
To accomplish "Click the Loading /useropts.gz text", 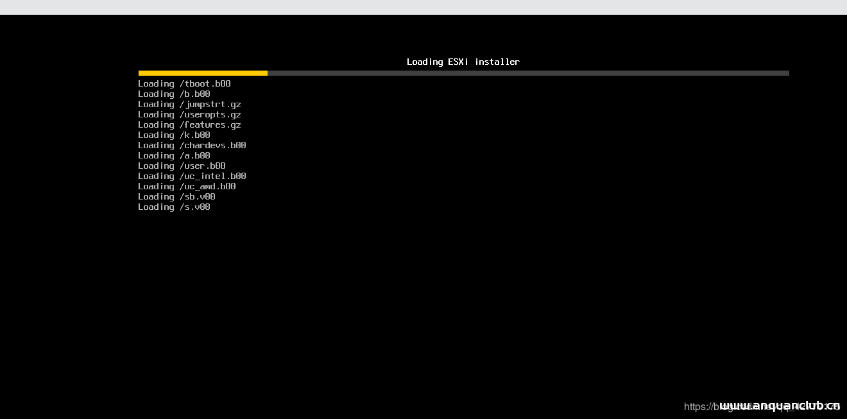I will point(189,114).
